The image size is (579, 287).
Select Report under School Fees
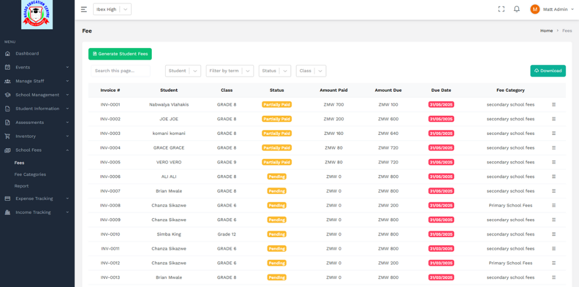21,186
